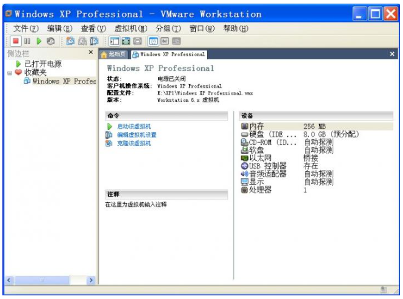Viewport: 403px width, 299px height.
Task: Enter full screen mode from toolbar
Action: coord(127,42)
